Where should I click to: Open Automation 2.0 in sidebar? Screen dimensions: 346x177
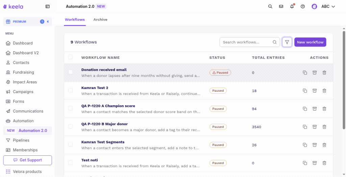point(28,130)
